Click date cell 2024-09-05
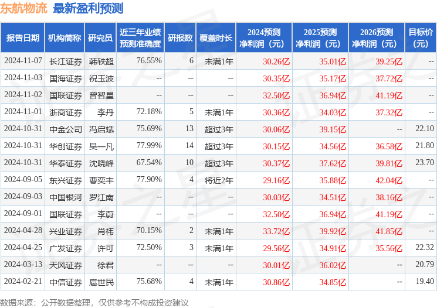Screen dimensions: 437x308 tap(23, 179)
